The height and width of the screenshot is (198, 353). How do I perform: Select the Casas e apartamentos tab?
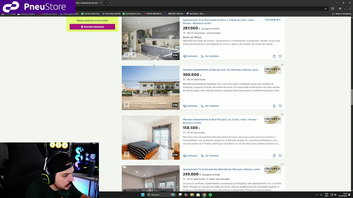click(x=87, y=3)
